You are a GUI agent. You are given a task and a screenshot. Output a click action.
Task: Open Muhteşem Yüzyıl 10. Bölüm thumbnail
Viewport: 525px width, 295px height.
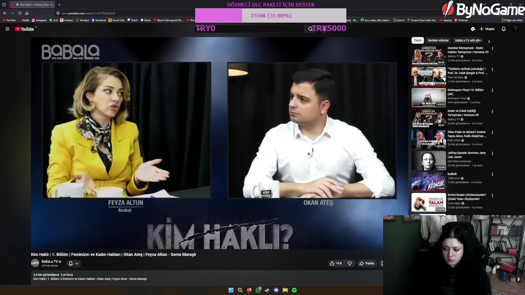click(429, 98)
